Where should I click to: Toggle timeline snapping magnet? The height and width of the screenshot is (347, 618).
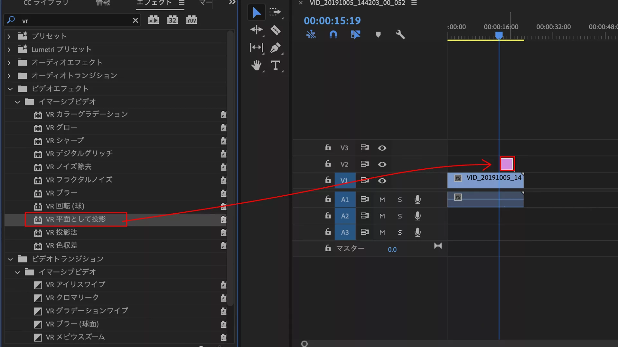(x=333, y=34)
